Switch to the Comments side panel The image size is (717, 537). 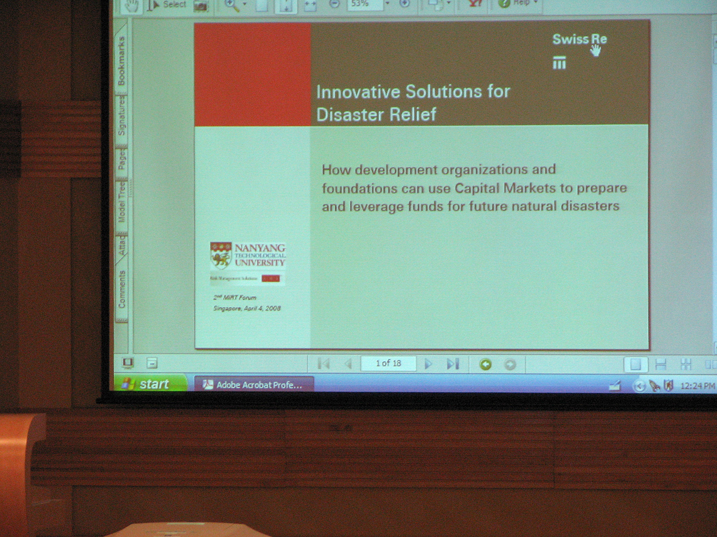[121, 289]
